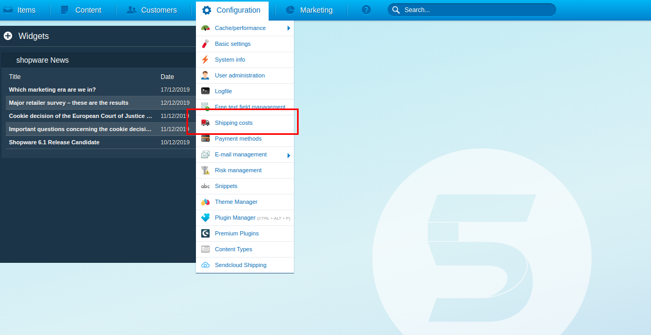The height and width of the screenshot is (335, 651).
Task: Click the lightning bolt System info icon
Action: click(x=205, y=60)
